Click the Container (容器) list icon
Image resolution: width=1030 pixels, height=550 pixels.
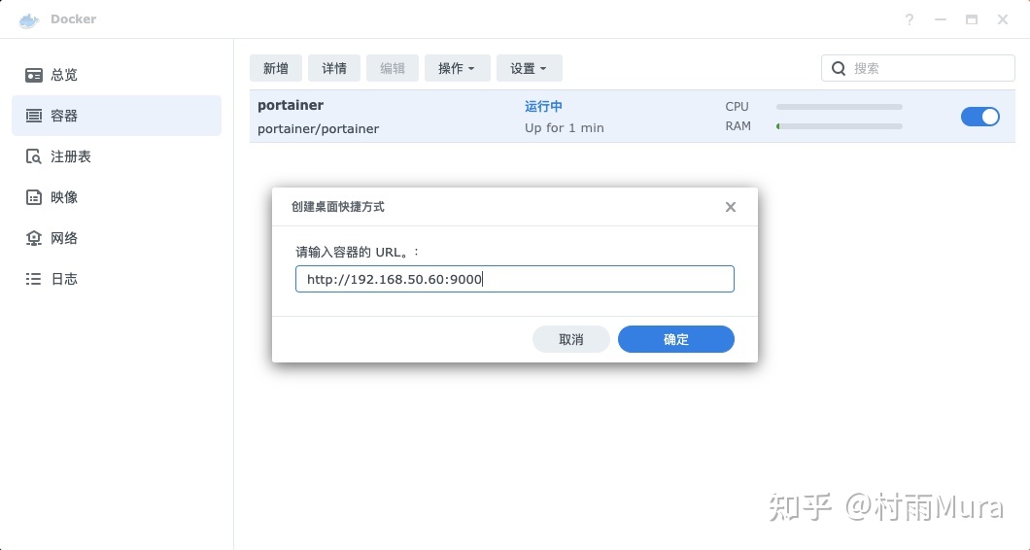(x=34, y=116)
